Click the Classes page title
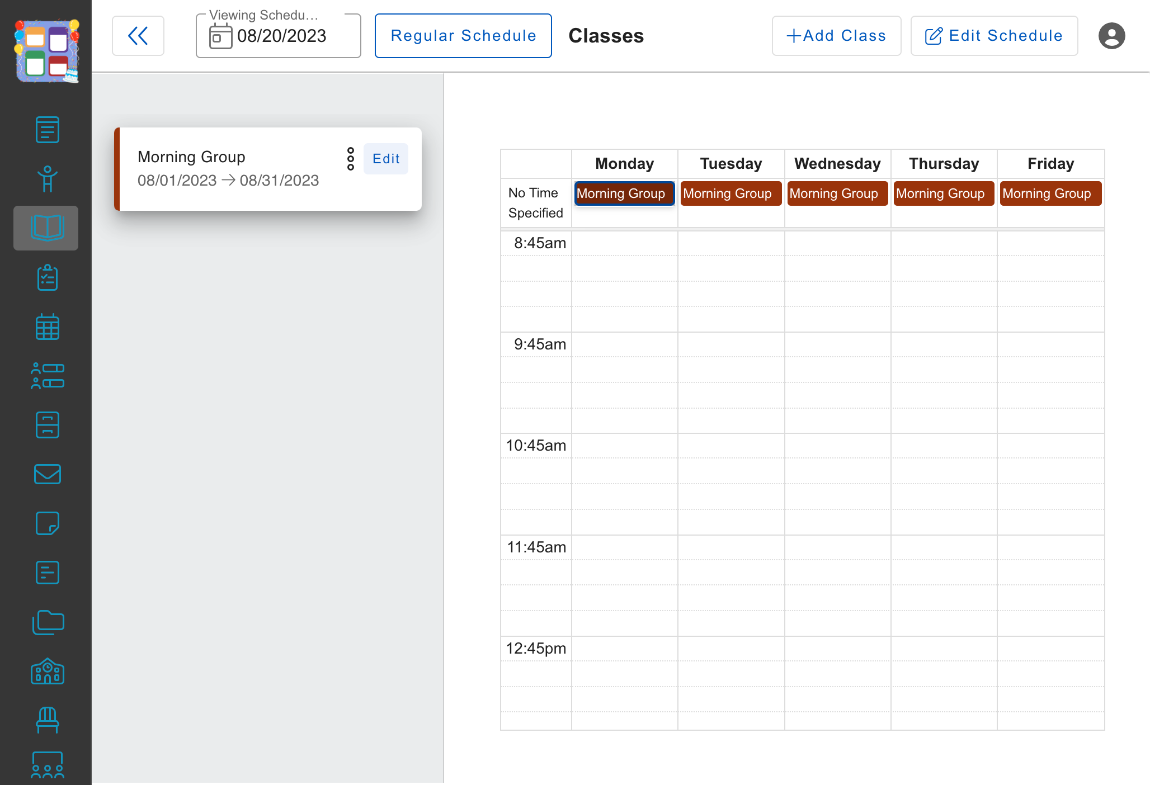The height and width of the screenshot is (785, 1150). pos(606,36)
